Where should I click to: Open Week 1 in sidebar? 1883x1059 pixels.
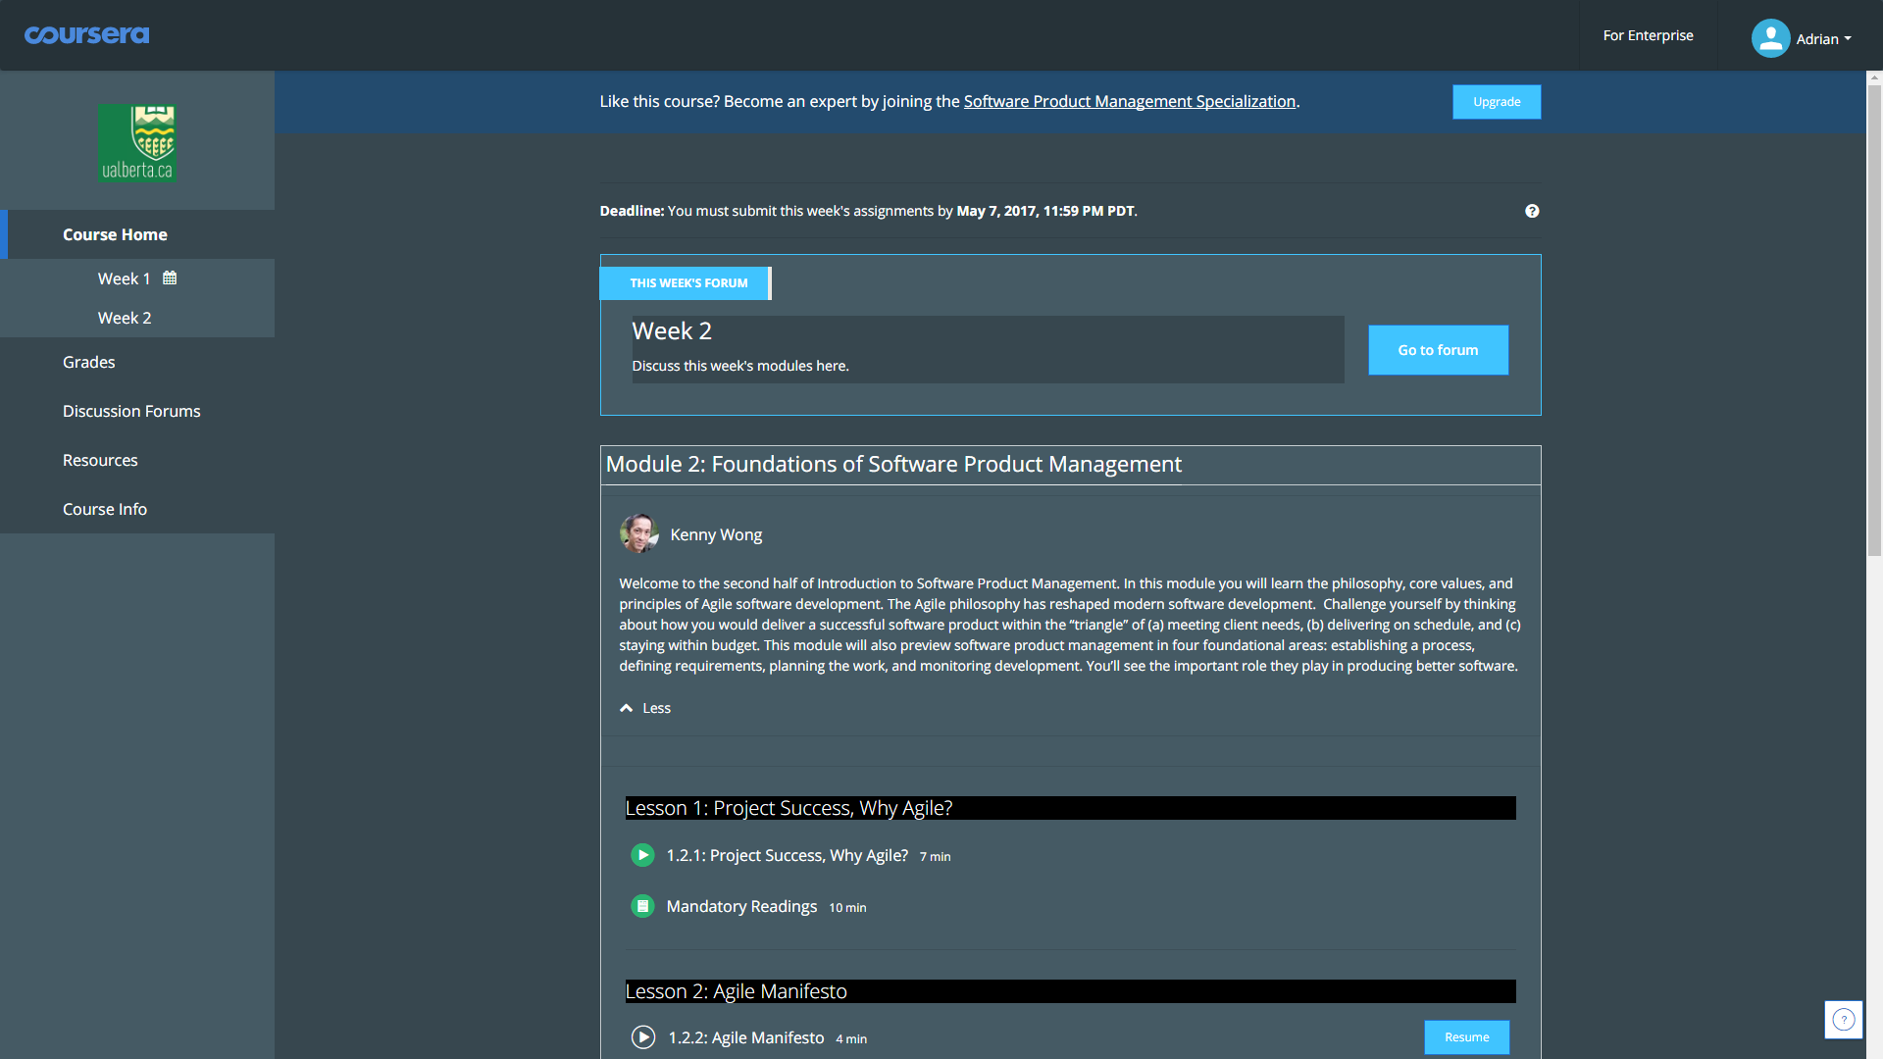point(124,278)
